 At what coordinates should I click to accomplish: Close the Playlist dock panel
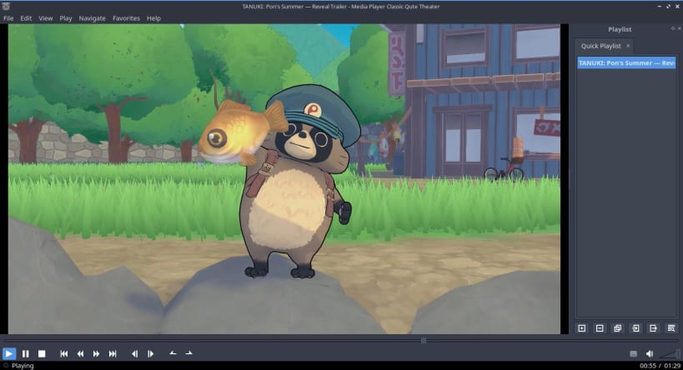coord(679,28)
